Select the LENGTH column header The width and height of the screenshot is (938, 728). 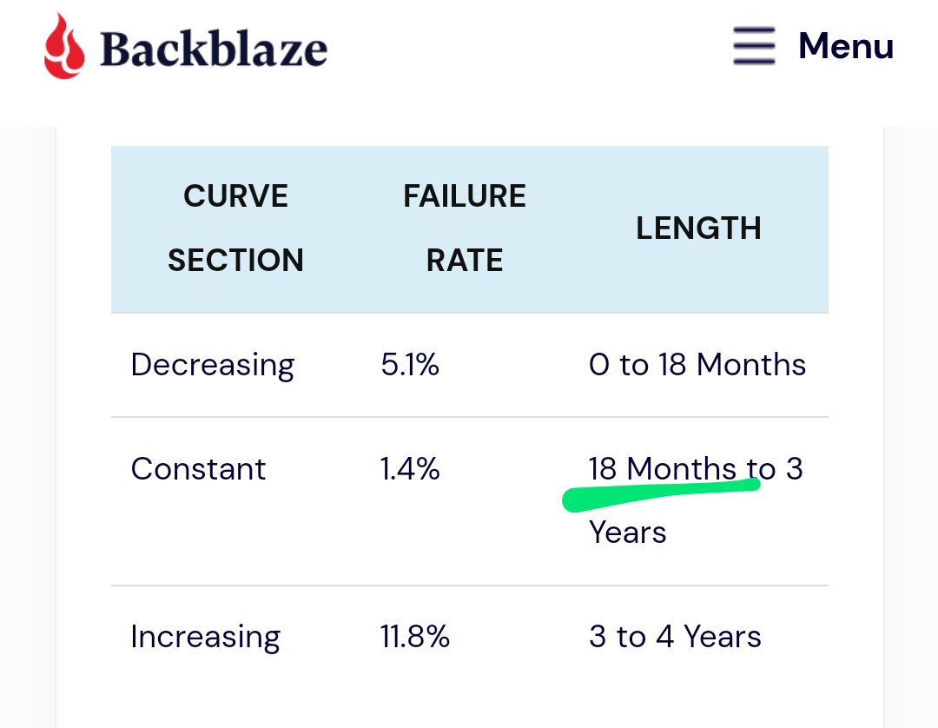tap(698, 228)
